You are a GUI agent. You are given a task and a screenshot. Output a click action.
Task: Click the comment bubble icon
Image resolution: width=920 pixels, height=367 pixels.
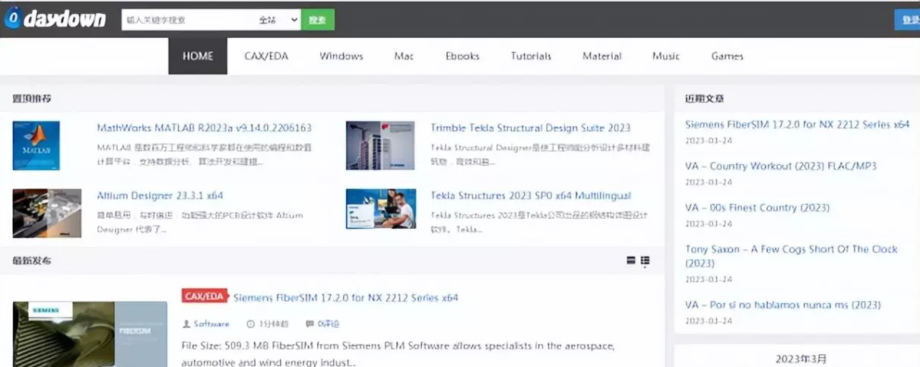click(x=309, y=324)
